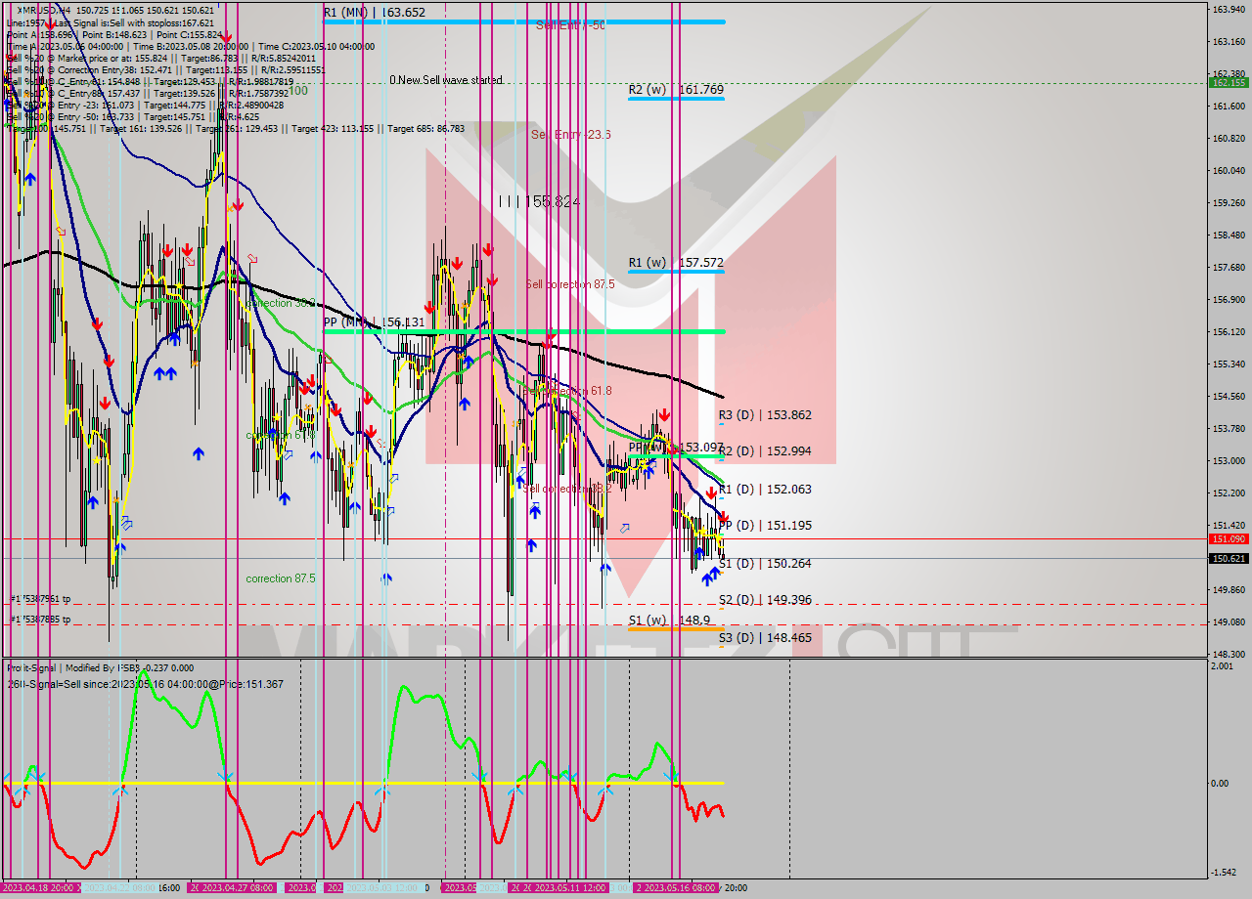This screenshot has height=899, width=1252.
Task: Select the S2 (D) 149.396 support label
Action: [x=765, y=600]
